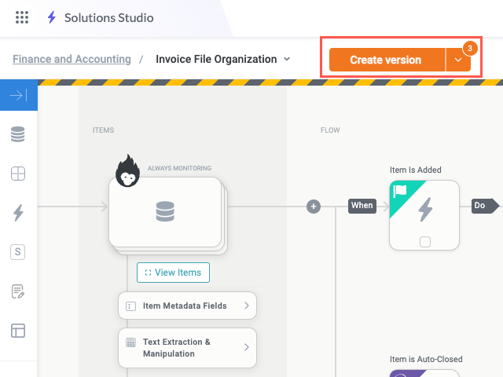Screen dimensions: 503x377
Task: Select the grid layout sidebar icon
Action: [x=18, y=174]
